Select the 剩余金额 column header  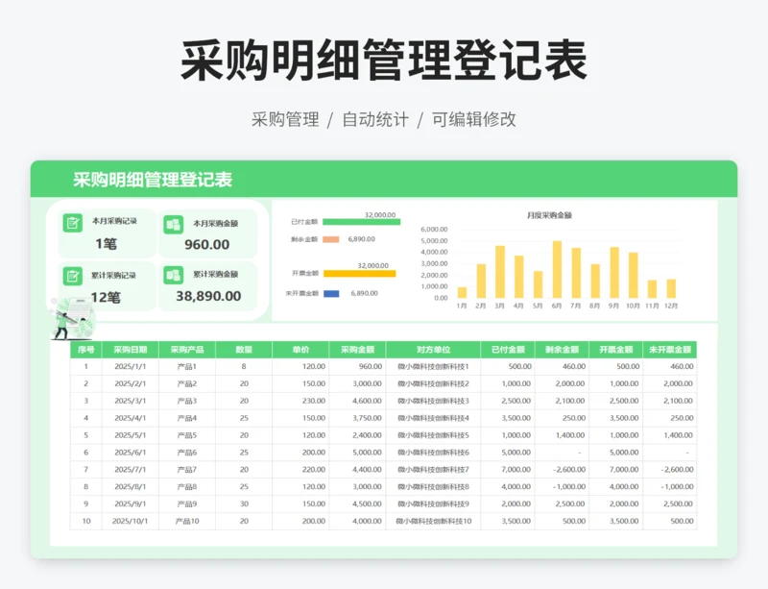click(562, 350)
